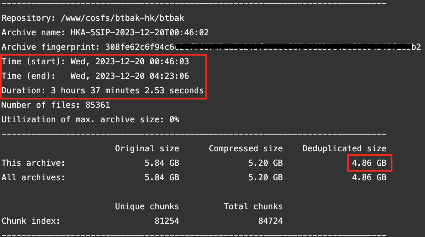
Task: Click the highlighted 4.86 GB deduplicated size
Action: (x=369, y=163)
